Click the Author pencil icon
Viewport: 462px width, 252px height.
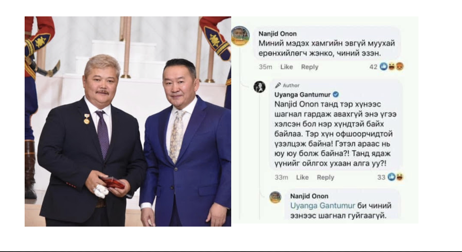click(278, 85)
